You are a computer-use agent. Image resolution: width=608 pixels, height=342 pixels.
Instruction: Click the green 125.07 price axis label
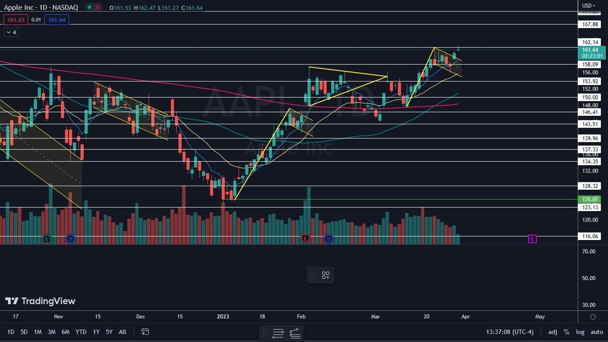point(590,199)
